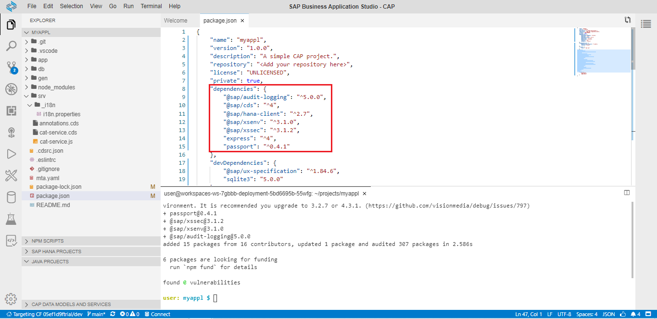Screen dimensions: 657x319
Task: Click Connect in the status bar
Action: pos(158,314)
